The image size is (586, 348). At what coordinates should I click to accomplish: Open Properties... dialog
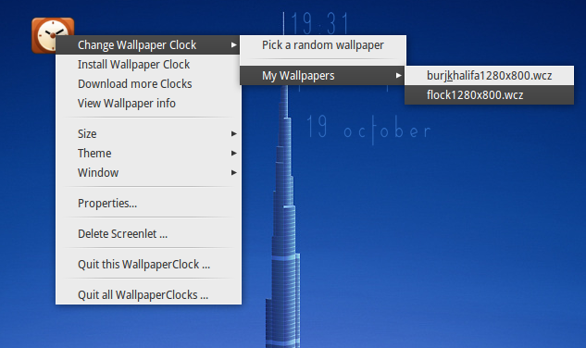coord(148,204)
